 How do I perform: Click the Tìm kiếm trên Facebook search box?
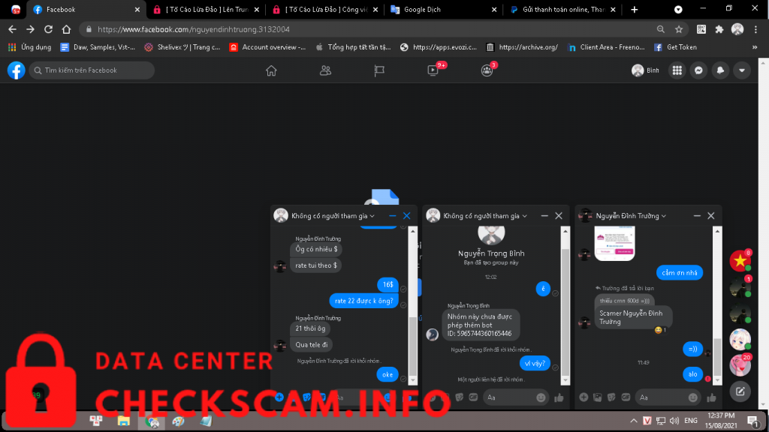click(92, 70)
